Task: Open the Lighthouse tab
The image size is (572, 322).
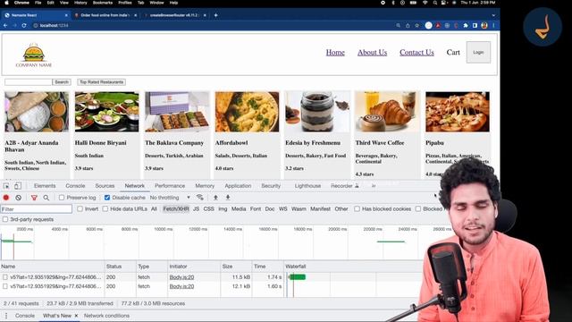Action: point(307,186)
